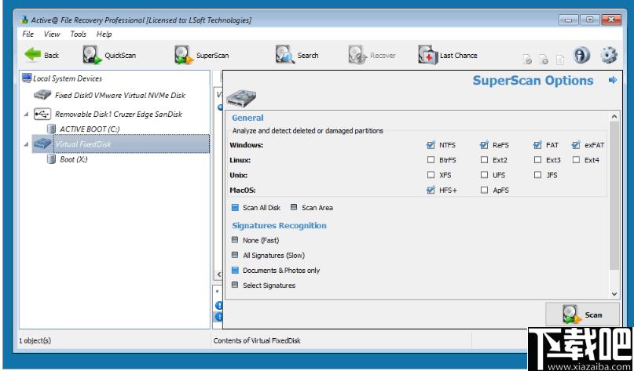
Task: Click the third grayed document toolbar icon
Action: click(x=560, y=60)
